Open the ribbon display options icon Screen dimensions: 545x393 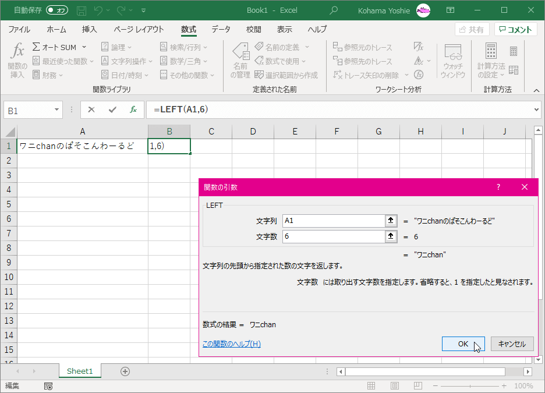(450, 10)
